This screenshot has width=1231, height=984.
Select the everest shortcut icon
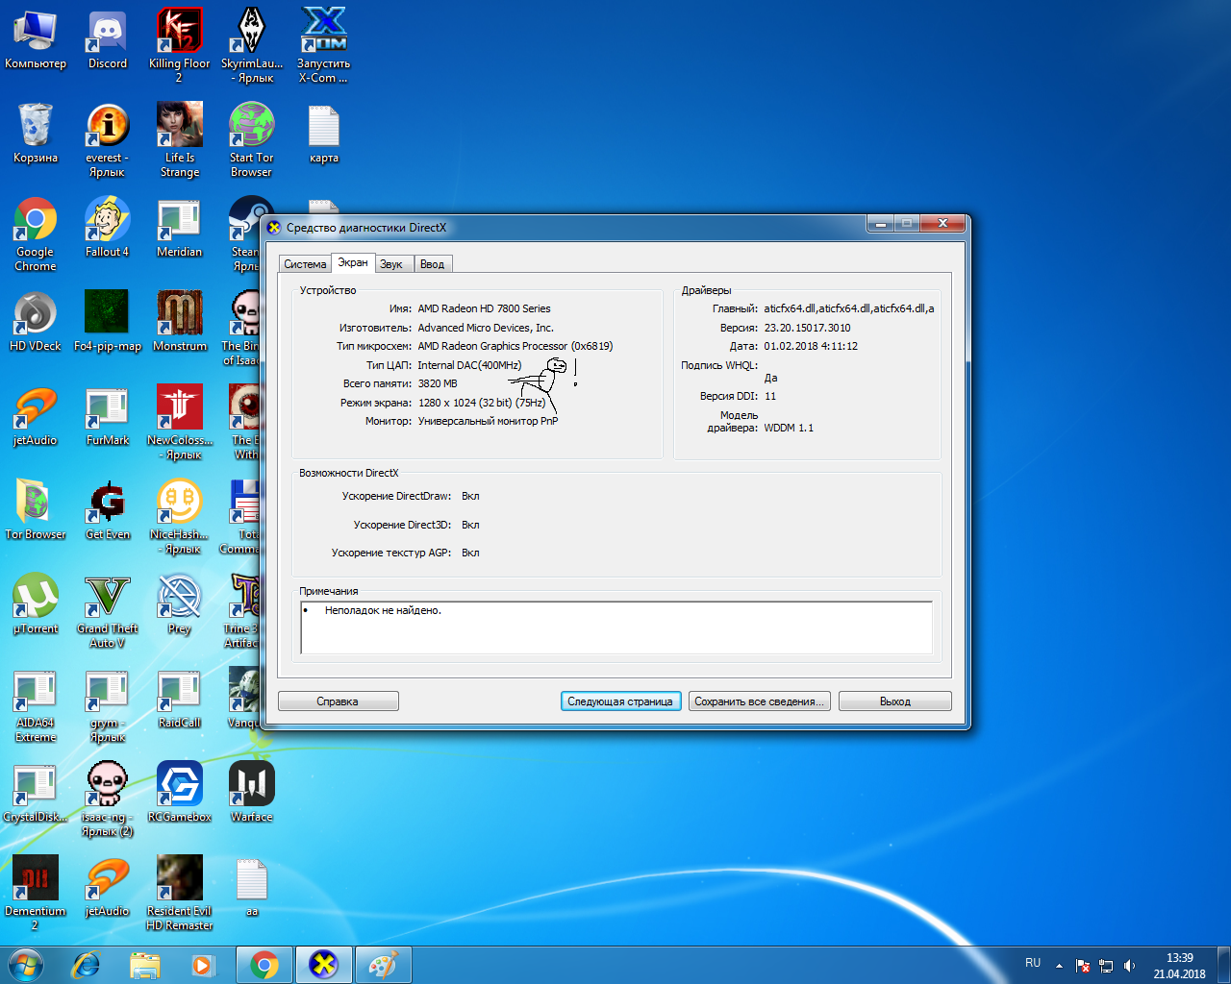point(108,139)
